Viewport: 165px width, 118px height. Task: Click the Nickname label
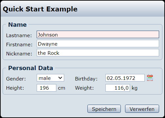(x=19, y=54)
